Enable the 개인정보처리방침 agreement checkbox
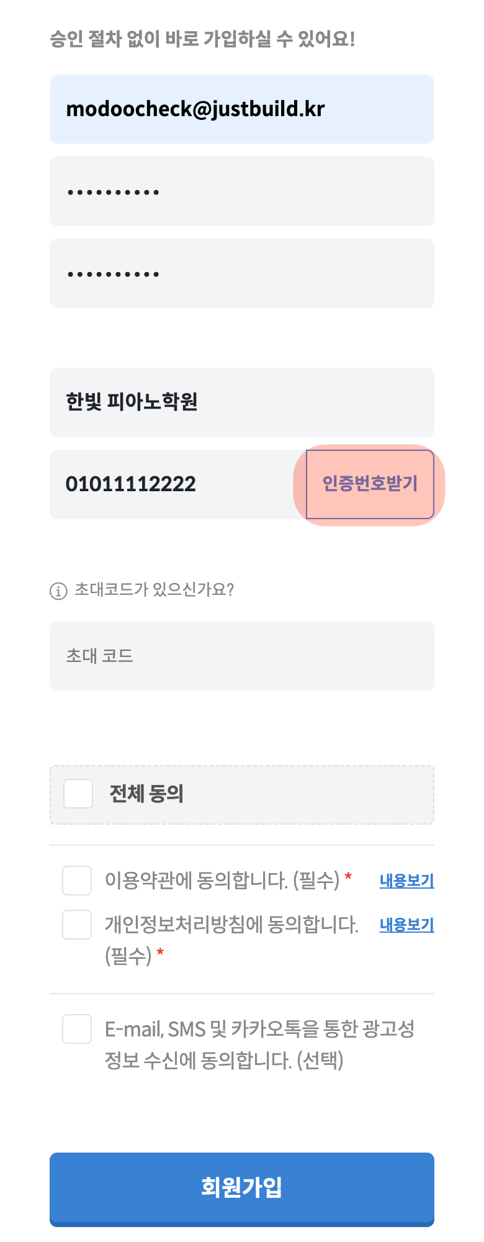The width and height of the screenshot is (484, 1242). [77, 925]
